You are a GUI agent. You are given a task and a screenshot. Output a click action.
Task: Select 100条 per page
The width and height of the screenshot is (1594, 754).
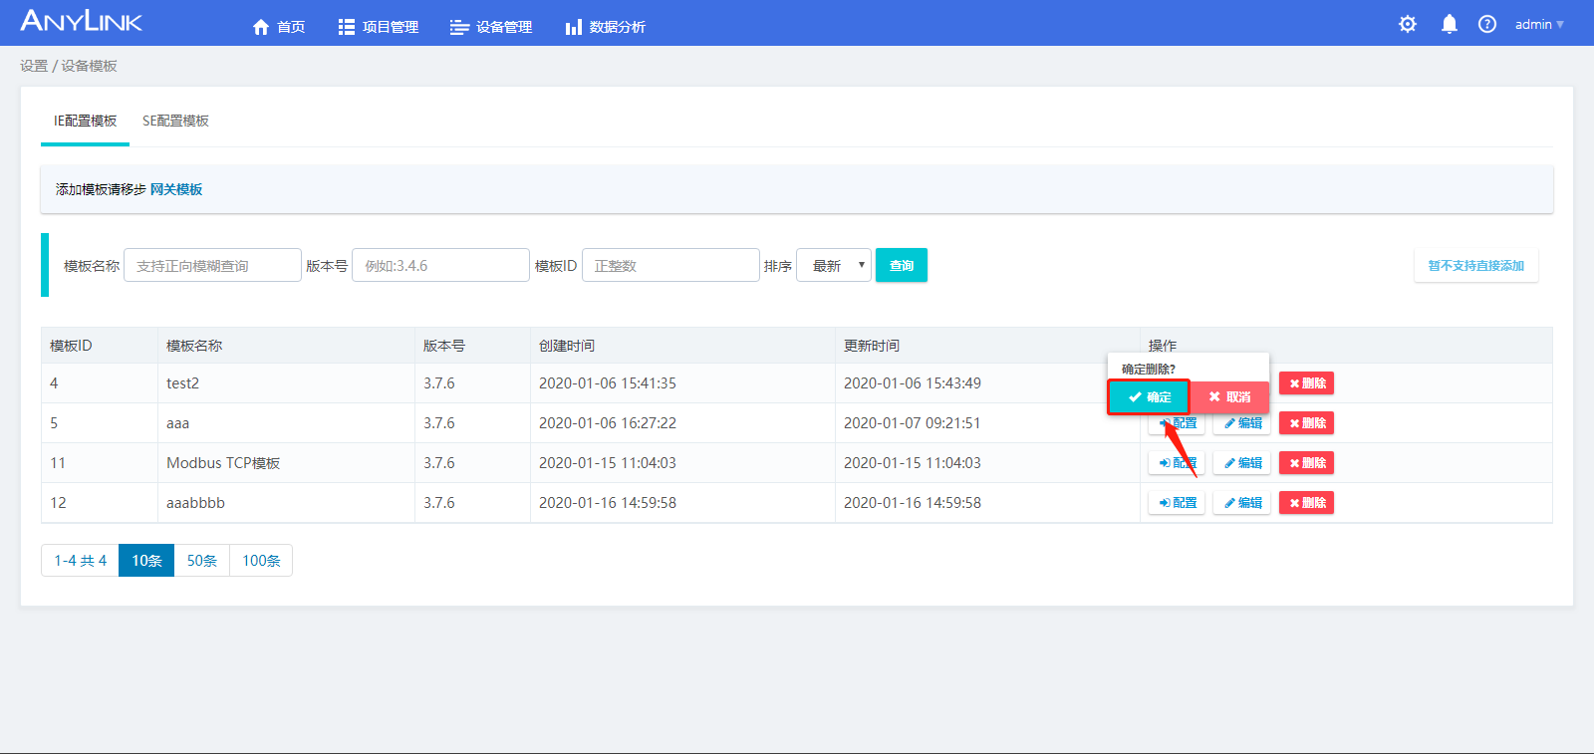click(261, 561)
